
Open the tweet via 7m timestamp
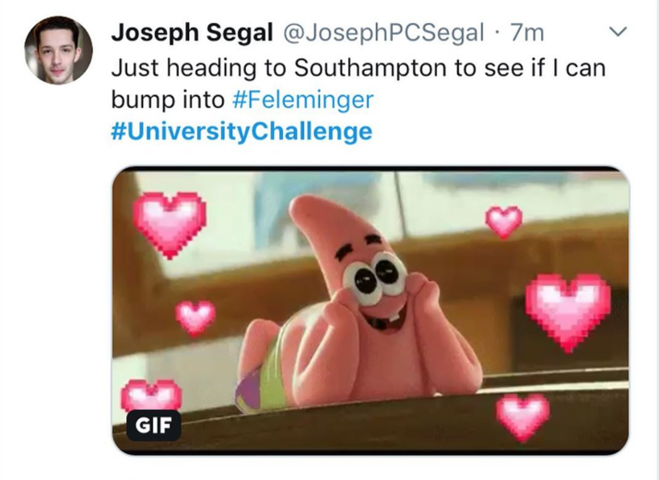tap(527, 33)
